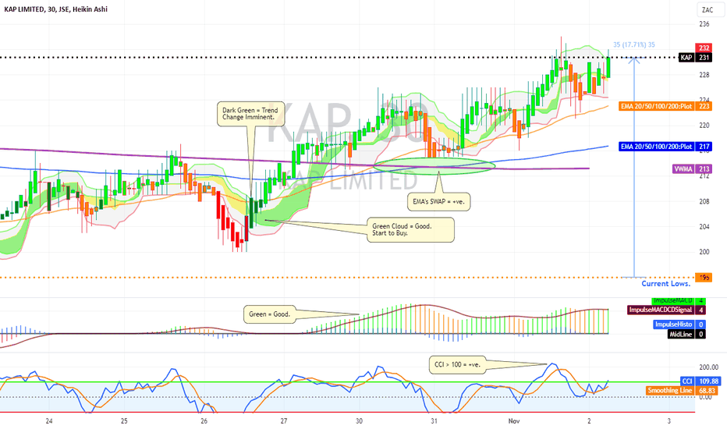Click the Nov label on the time axis
This screenshot has height=429, width=727.
pos(514,421)
